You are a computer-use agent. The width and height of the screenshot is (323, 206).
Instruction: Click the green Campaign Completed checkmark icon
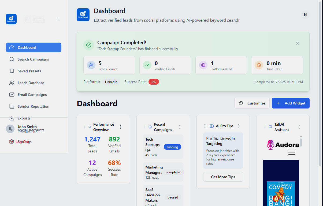click(89, 45)
